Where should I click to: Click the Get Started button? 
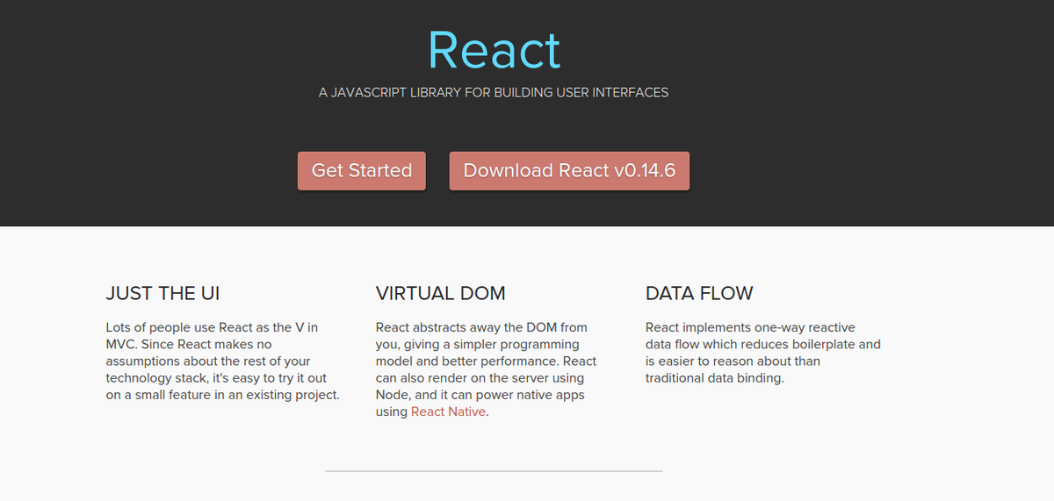[x=362, y=170]
